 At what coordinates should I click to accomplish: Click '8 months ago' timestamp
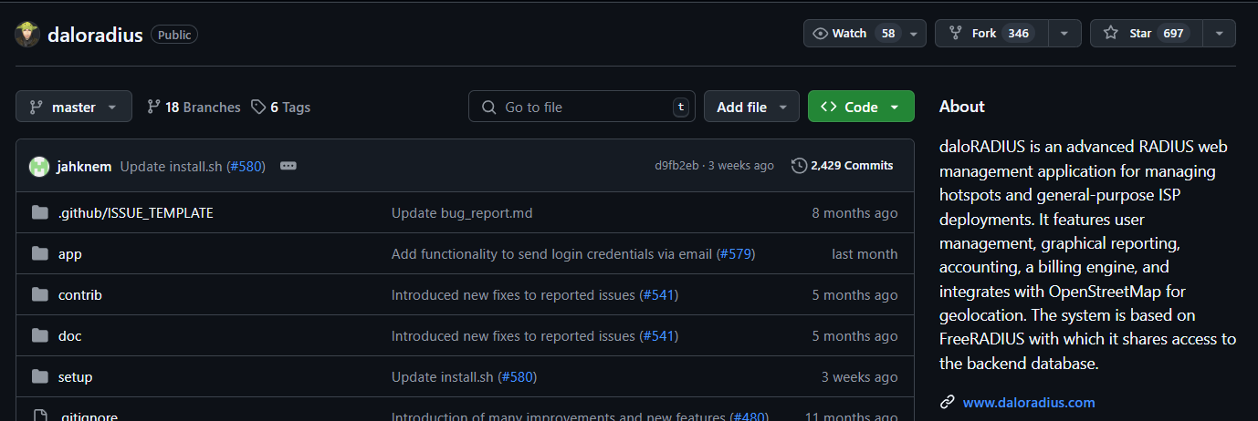pos(854,213)
